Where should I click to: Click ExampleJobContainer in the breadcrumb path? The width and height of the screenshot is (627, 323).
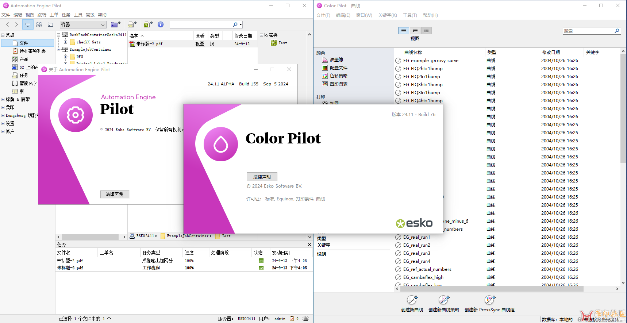tap(188, 236)
